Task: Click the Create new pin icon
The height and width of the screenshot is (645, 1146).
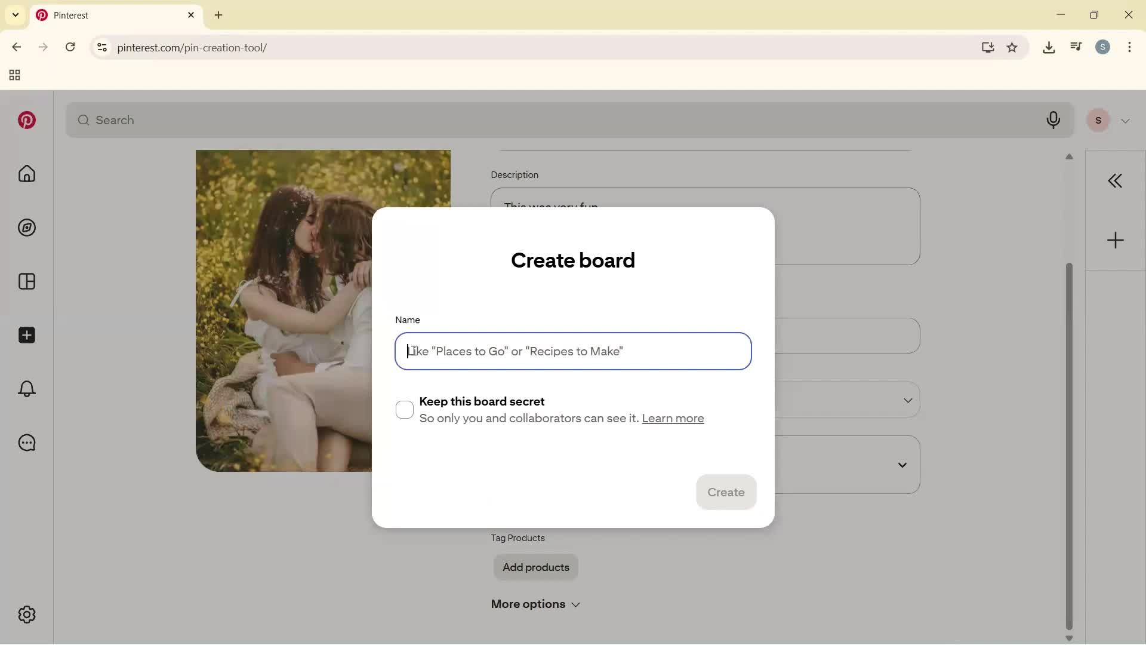Action: pos(26,335)
